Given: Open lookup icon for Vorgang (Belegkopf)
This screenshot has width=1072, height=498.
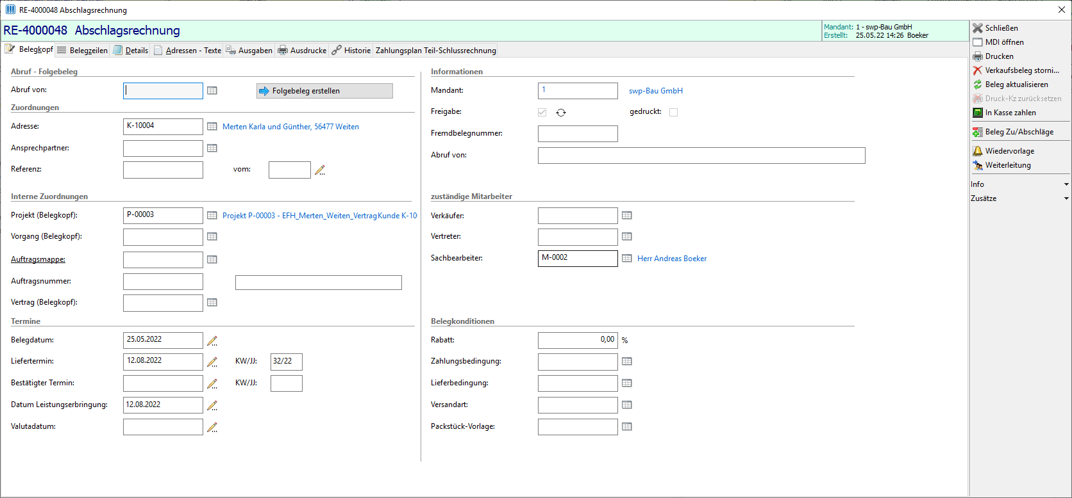Looking at the screenshot, I should point(212,237).
